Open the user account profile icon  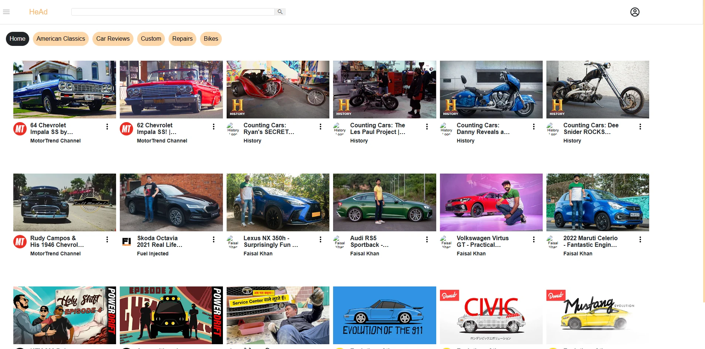click(x=635, y=12)
